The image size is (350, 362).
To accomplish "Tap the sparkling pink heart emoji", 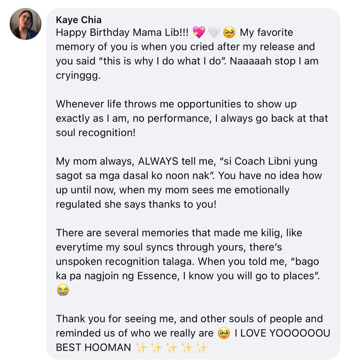I will (199, 32).
